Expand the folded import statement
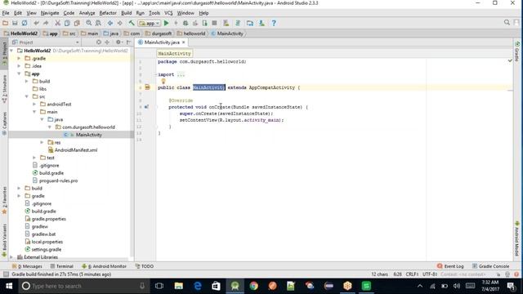 click(181, 74)
